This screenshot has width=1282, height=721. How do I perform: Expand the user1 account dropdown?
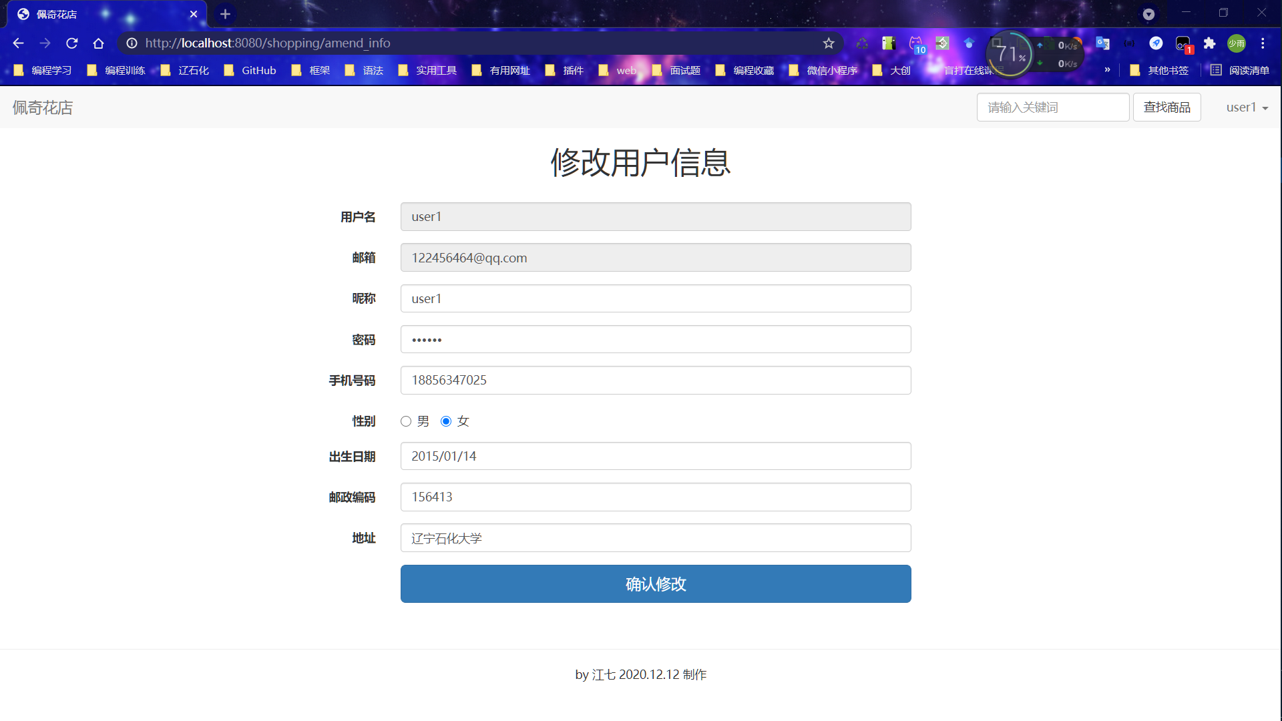1247,107
